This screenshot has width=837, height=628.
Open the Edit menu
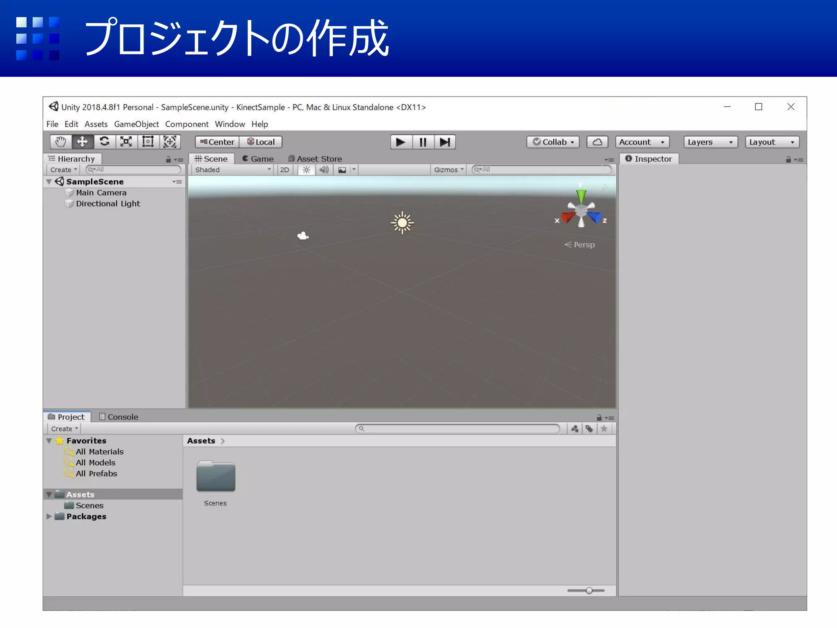[x=71, y=124]
